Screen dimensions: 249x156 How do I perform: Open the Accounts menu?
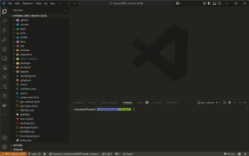click(4, 138)
